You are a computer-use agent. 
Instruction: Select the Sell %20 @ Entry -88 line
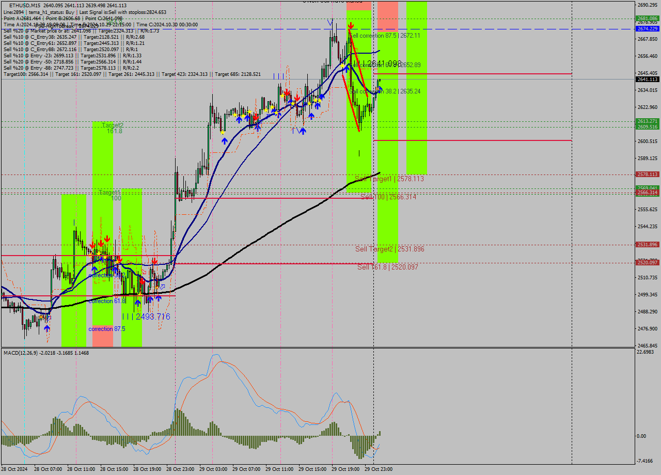click(71, 68)
